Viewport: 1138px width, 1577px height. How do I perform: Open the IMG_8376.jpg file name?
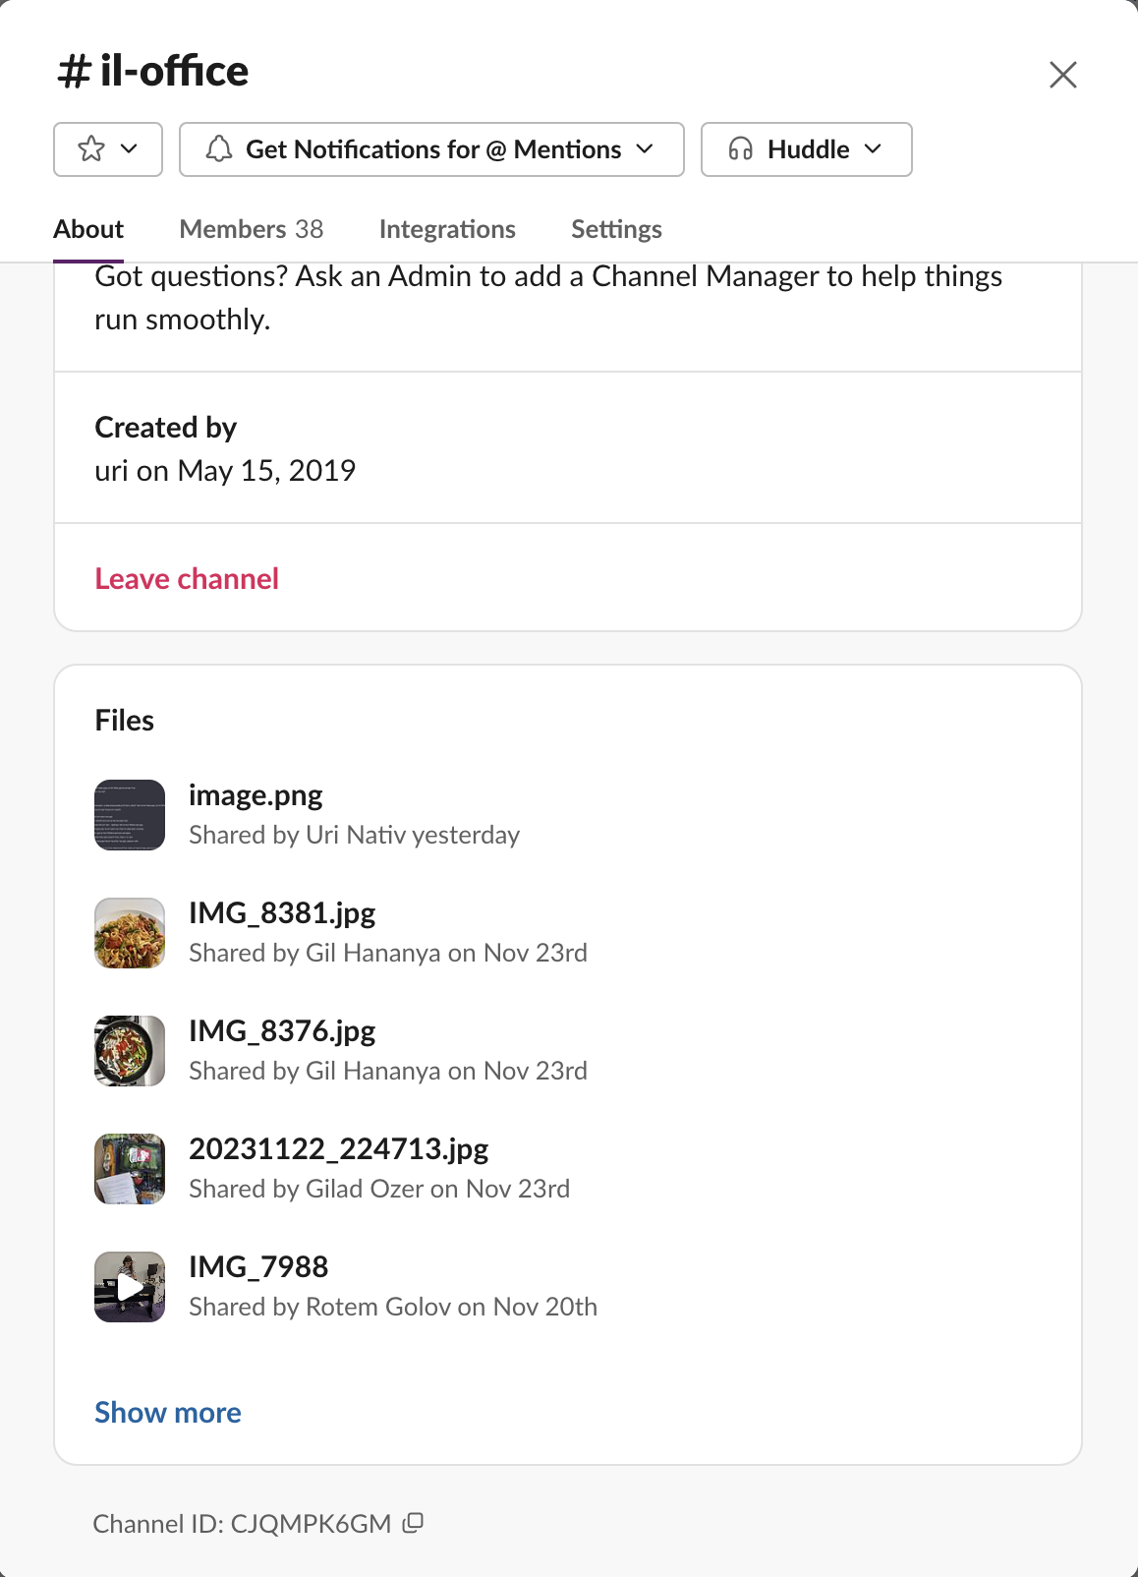tap(282, 1031)
